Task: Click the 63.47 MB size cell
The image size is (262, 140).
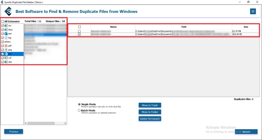Action: 246,31
